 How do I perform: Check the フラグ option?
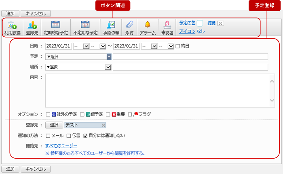(x=130, y=115)
